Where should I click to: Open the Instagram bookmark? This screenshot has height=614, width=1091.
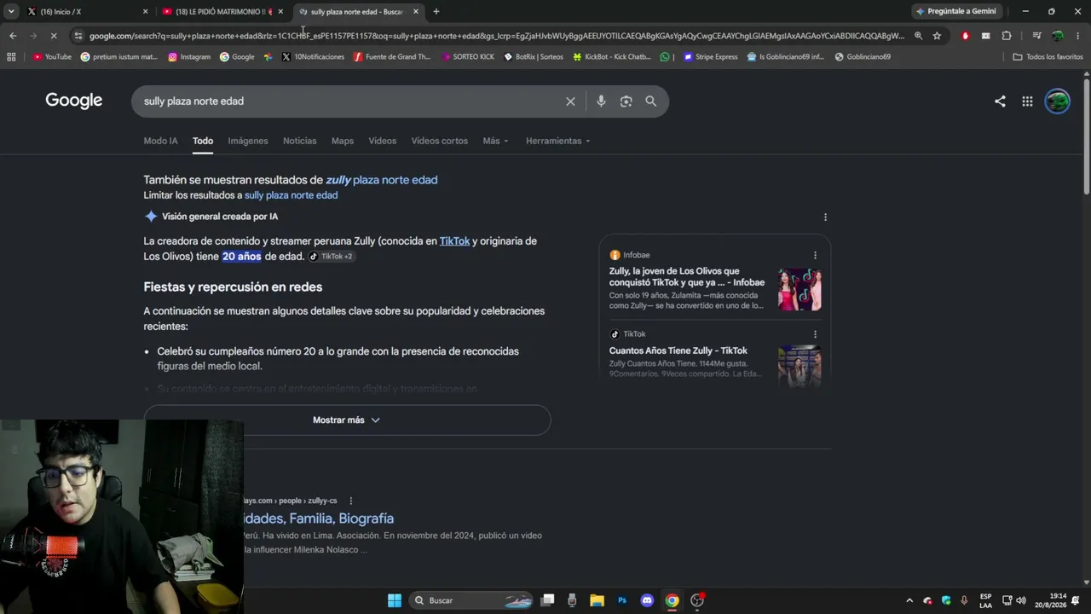tap(189, 57)
